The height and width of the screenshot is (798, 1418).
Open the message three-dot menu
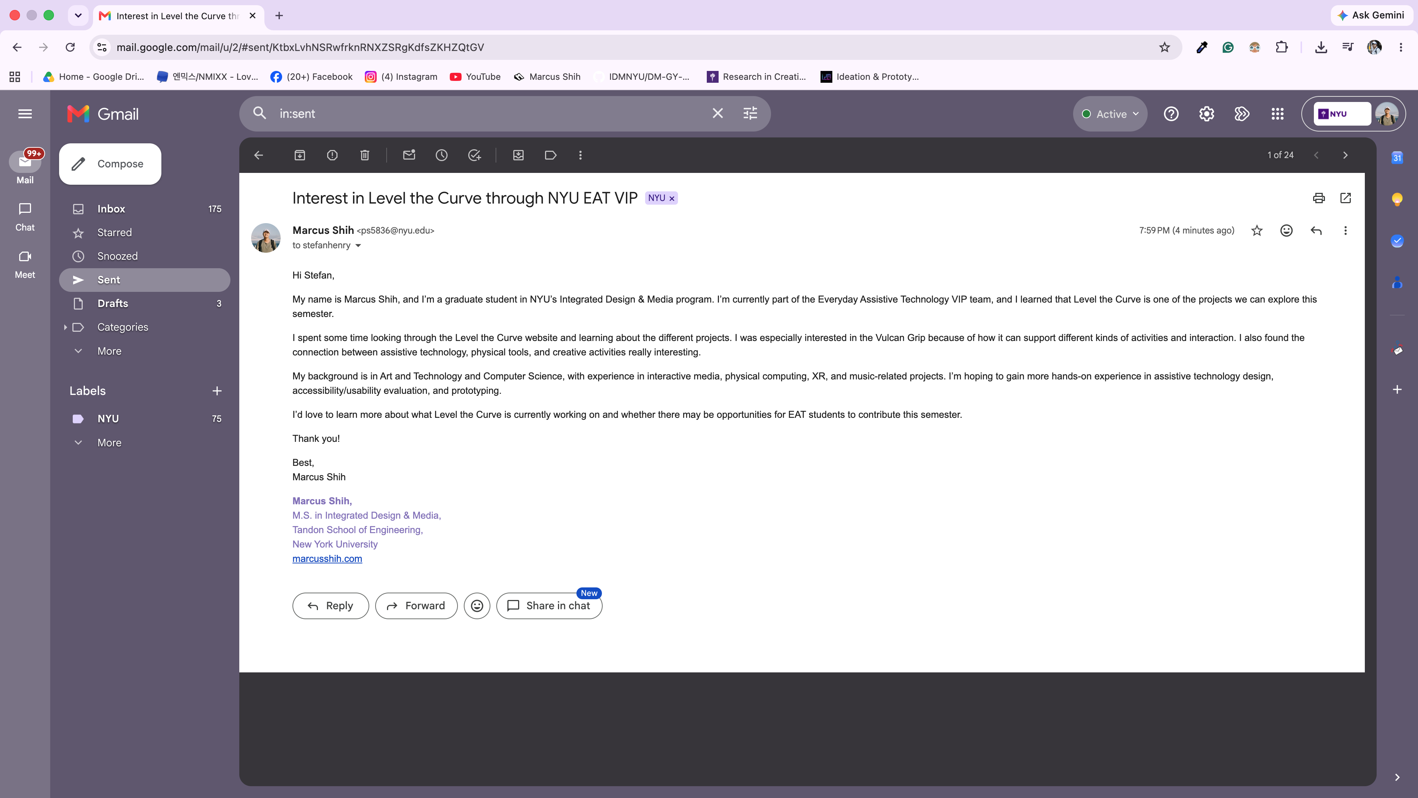coord(1345,231)
